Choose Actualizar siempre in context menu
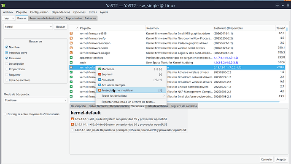 131,85
